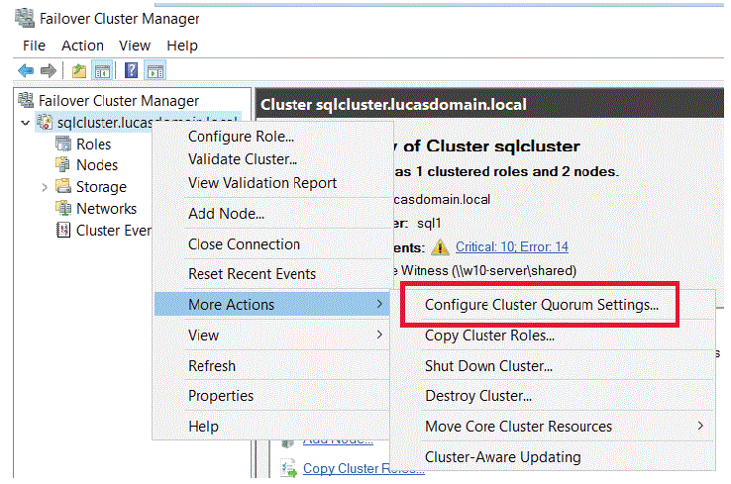Select Failover Cluster Manager tree root
The image size is (731, 484).
119,100
